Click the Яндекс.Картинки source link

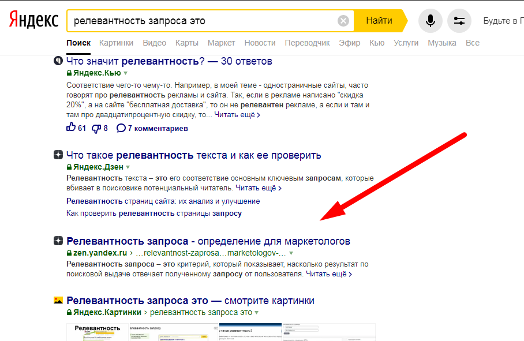coord(107,312)
